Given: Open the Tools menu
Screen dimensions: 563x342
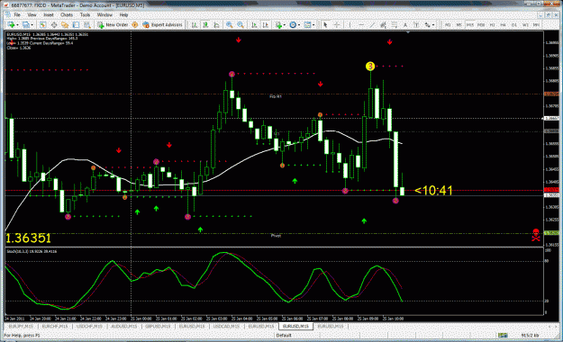Looking at the screenshot, I should 85,15.
